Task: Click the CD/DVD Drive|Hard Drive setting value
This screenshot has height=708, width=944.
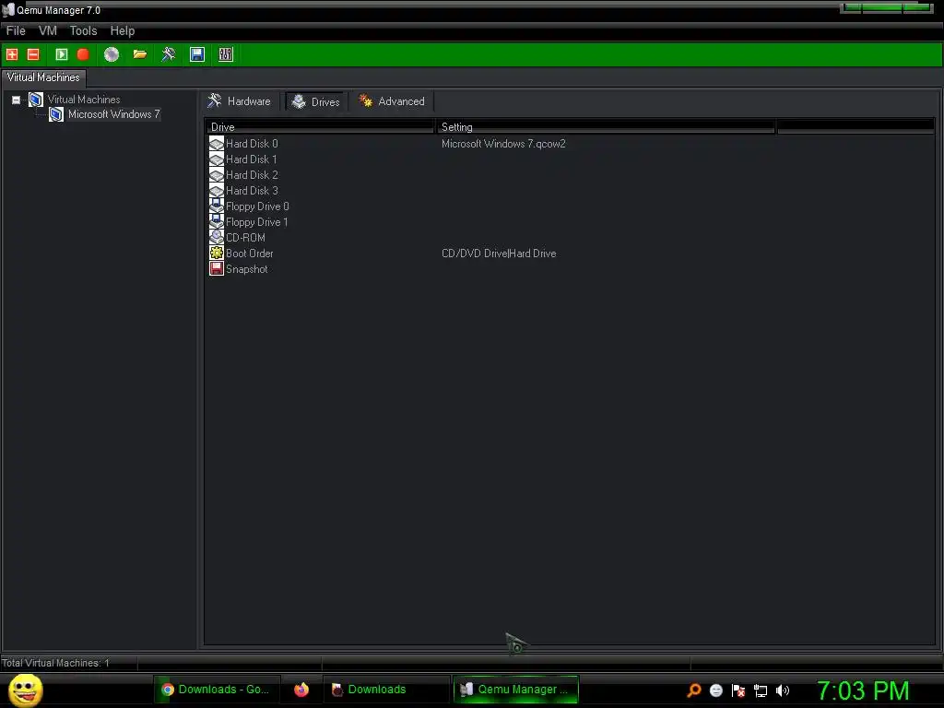Action: click(x=499, y=253)
